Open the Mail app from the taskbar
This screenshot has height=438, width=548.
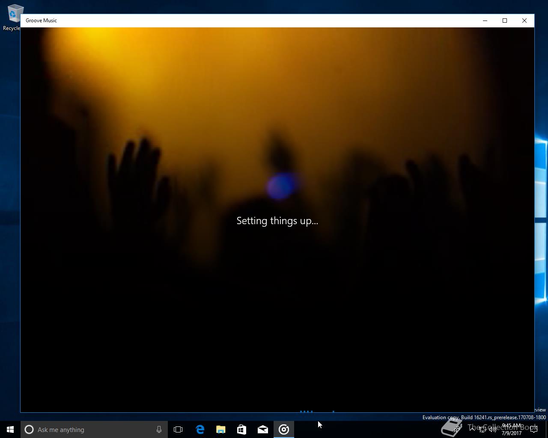(262, 429)
